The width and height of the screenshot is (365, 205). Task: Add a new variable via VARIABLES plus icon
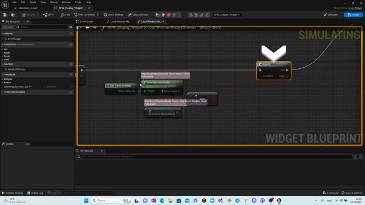point(71,75)
